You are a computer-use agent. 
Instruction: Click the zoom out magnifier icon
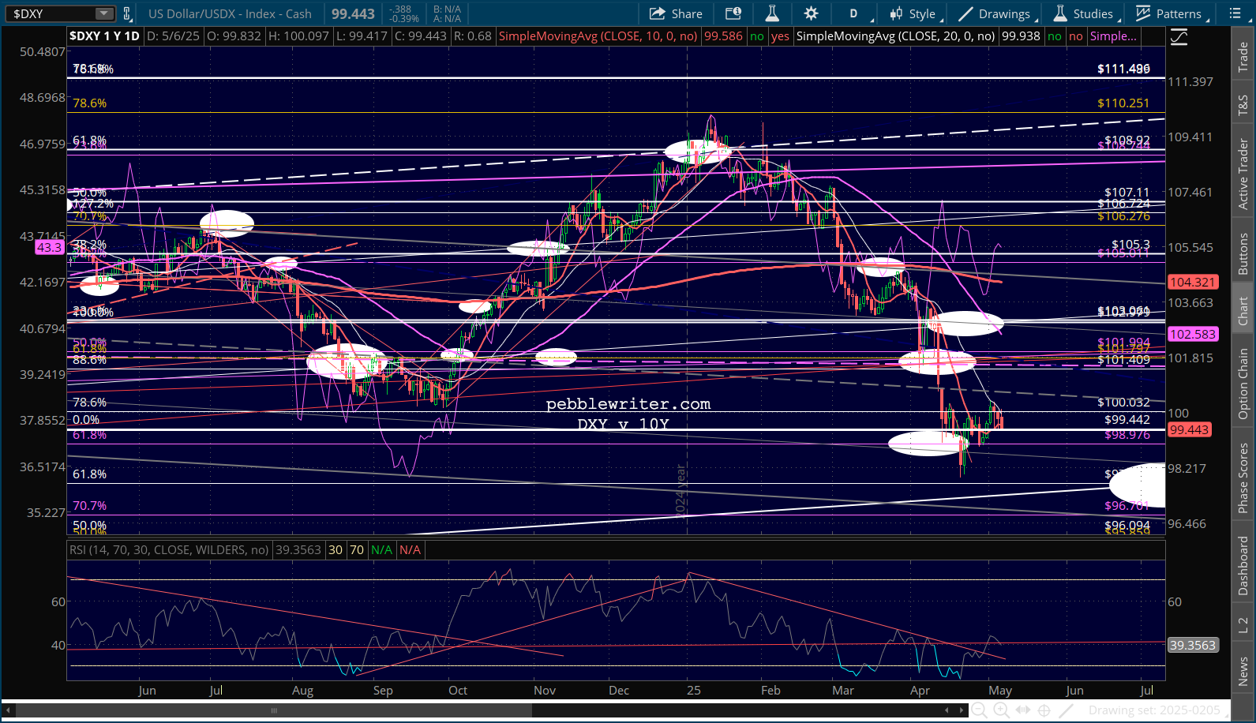click(979, 710)
